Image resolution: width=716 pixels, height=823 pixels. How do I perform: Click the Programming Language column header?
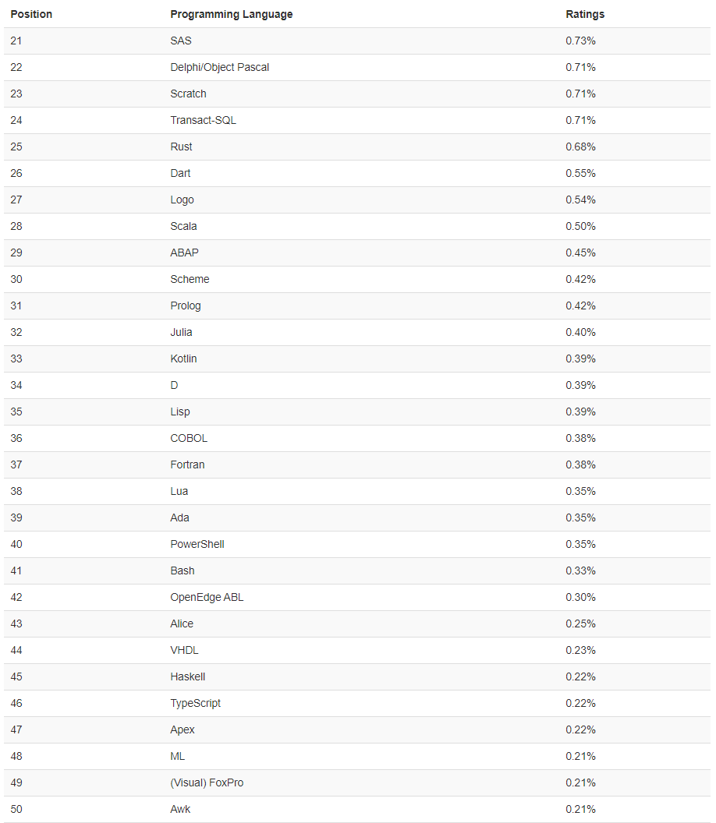[x=231, y=14]
